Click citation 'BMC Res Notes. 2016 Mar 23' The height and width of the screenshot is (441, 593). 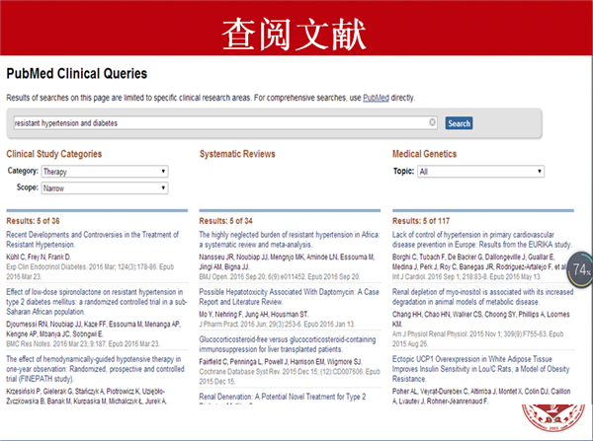(83, 344)
